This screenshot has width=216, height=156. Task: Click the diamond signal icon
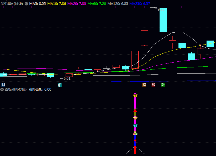pyautogui.click(x=135, y=118)
